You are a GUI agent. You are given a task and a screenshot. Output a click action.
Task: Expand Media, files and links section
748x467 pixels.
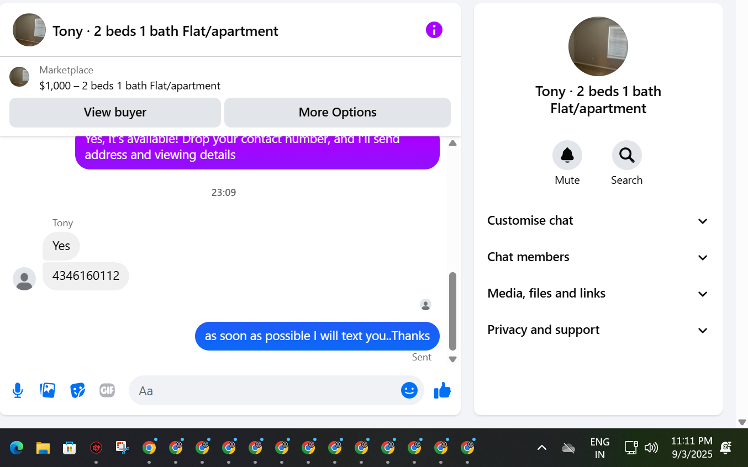tap(598, 294)
